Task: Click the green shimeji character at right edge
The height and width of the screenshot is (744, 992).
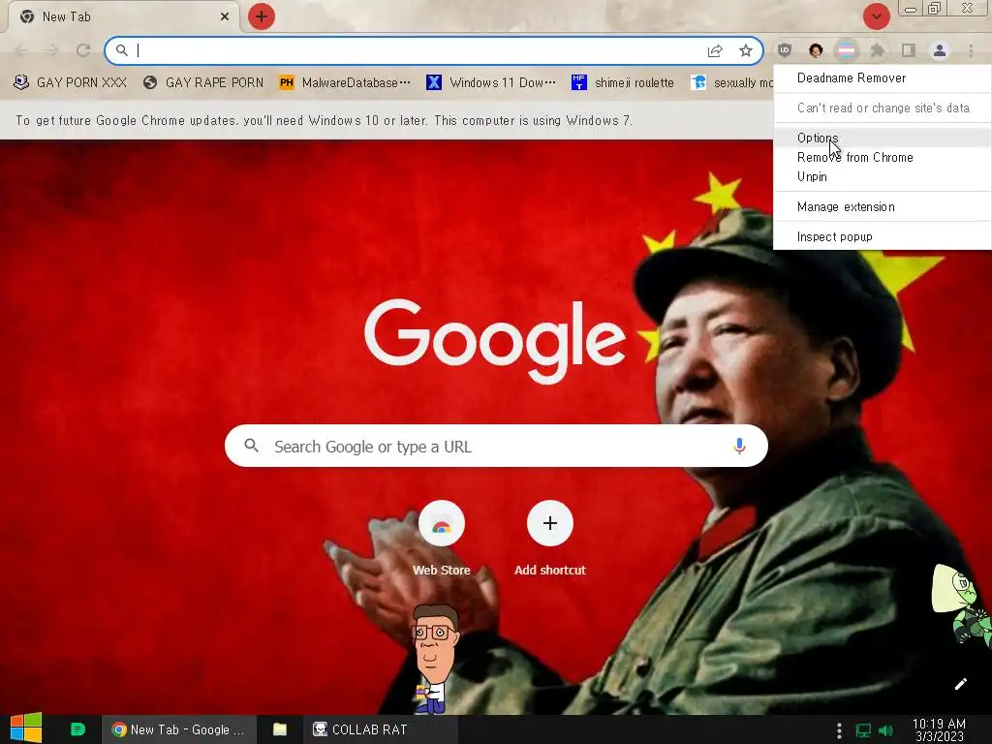Action: [x=962, y=605]
